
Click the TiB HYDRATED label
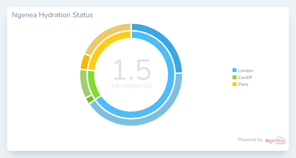point(131,86)
